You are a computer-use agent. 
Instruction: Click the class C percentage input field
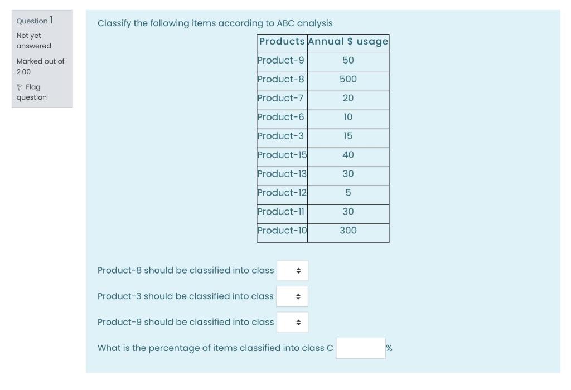coord(361,347)
